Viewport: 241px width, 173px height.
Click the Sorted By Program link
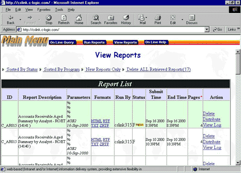click(x=62, y=70)
